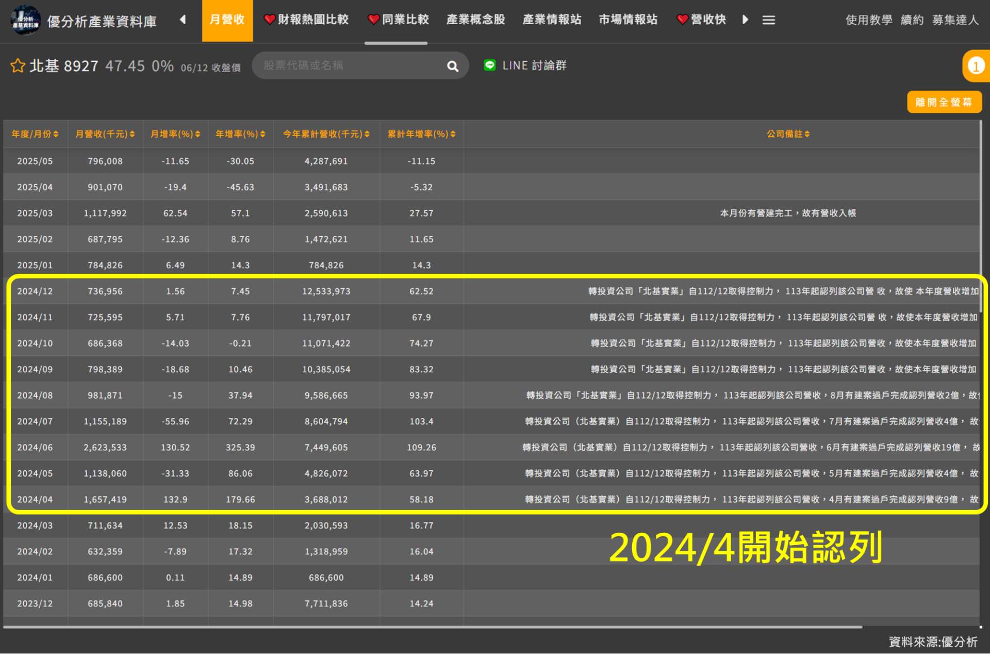Click the 續約 link

(912, 20)
